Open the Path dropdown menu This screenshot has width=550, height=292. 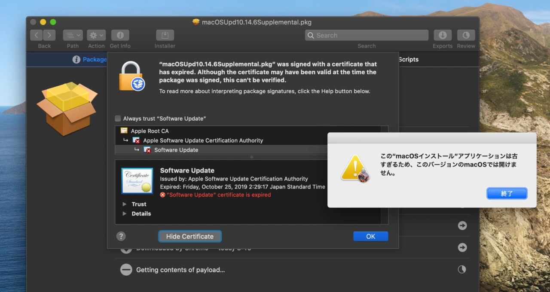(73, 35)
